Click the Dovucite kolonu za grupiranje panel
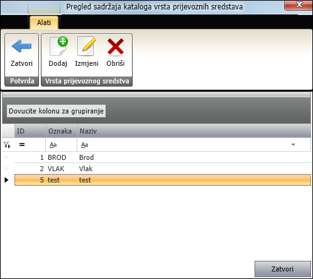The width and height of the screenshot is (313, 279). (x=56, y=111)
